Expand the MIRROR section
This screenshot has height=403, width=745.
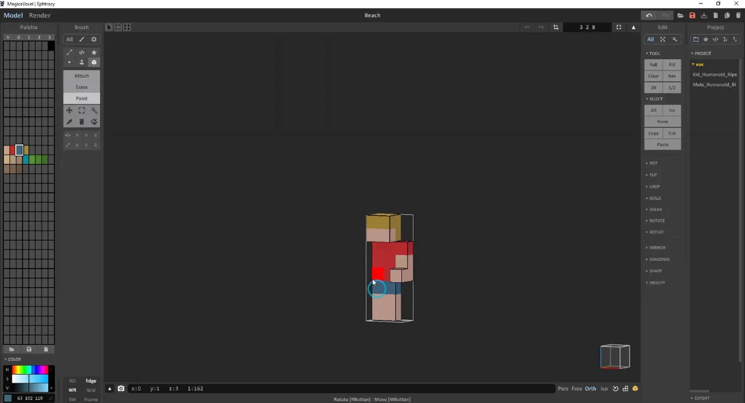pyautogui.click(x=655, y=248)
